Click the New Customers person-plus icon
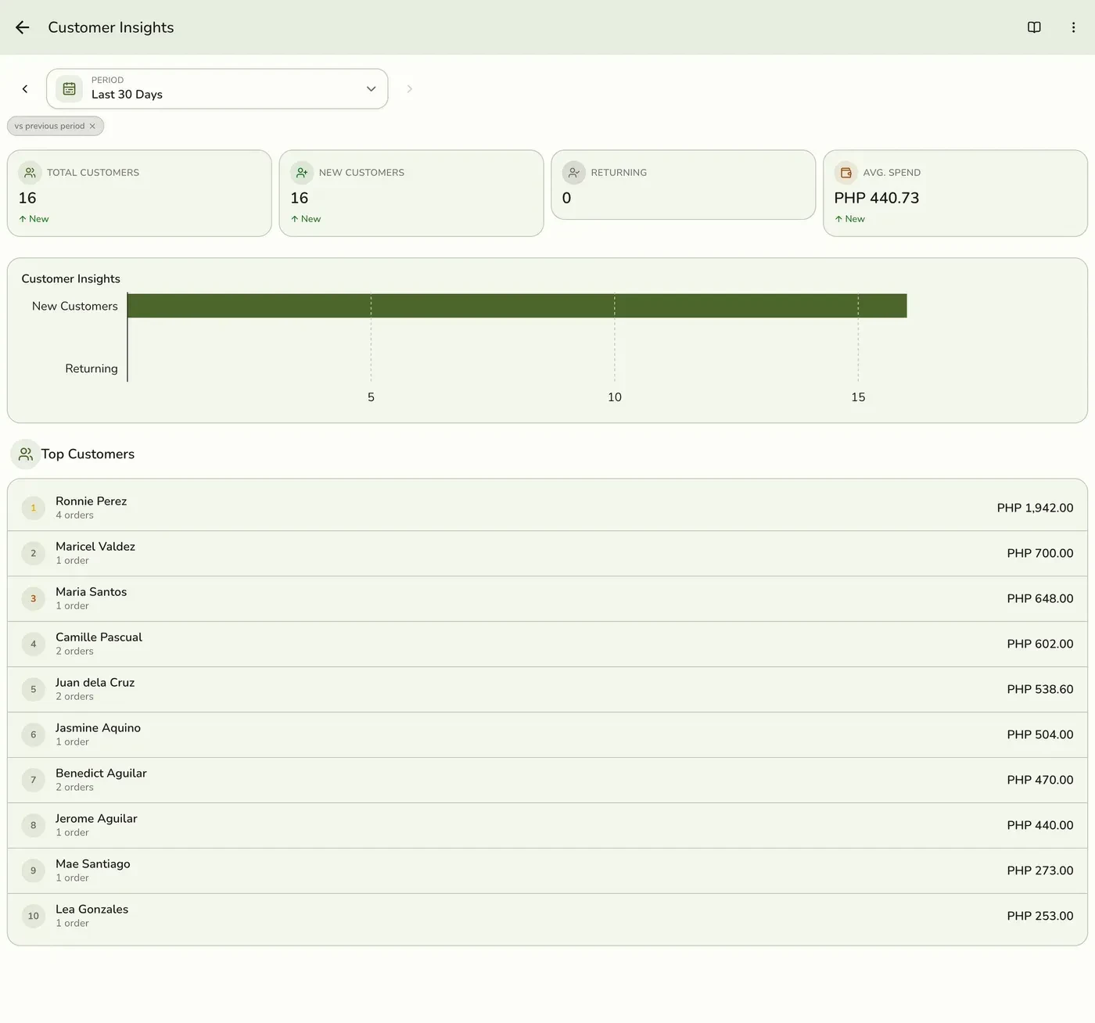Image resolution: width=1095 pixels, height=1023 pixels. click(302, 173)
